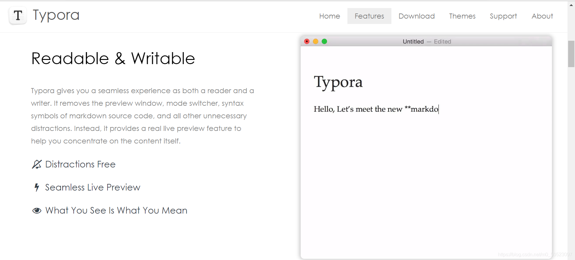Click the page scrollbar thumb
This screenshot has width=575, height=260.
click(571, 54)
